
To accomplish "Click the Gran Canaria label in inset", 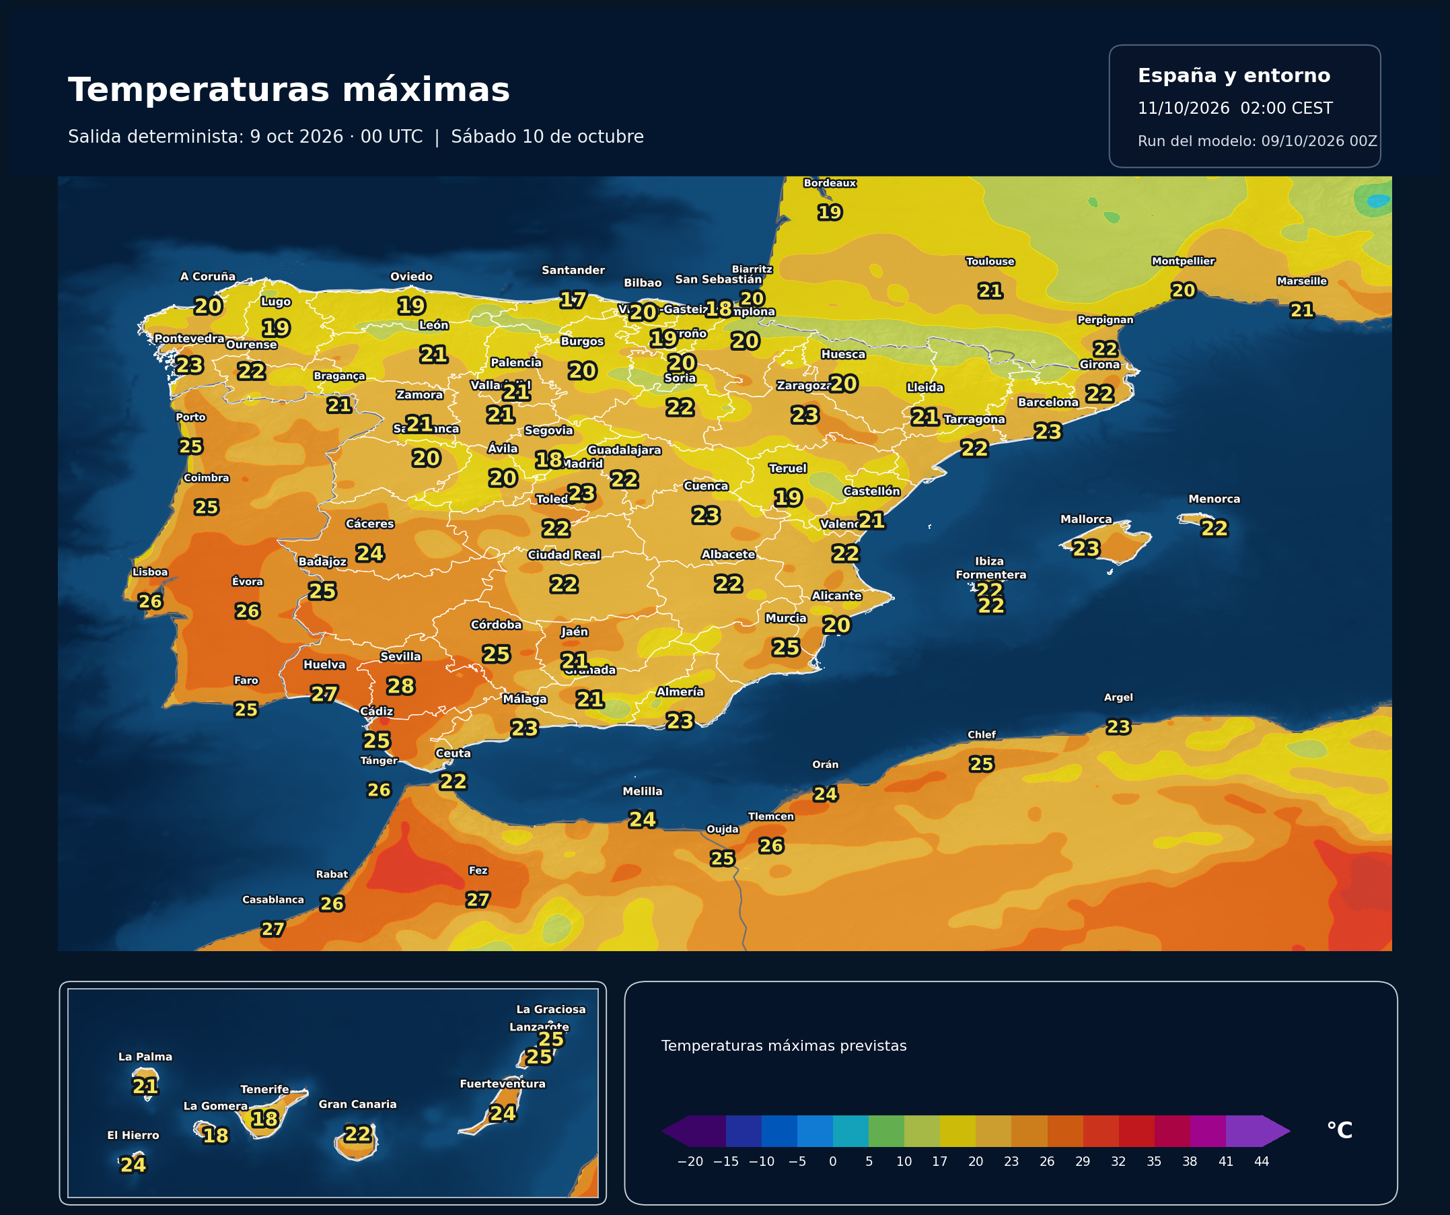I will tap(358, 1105).
